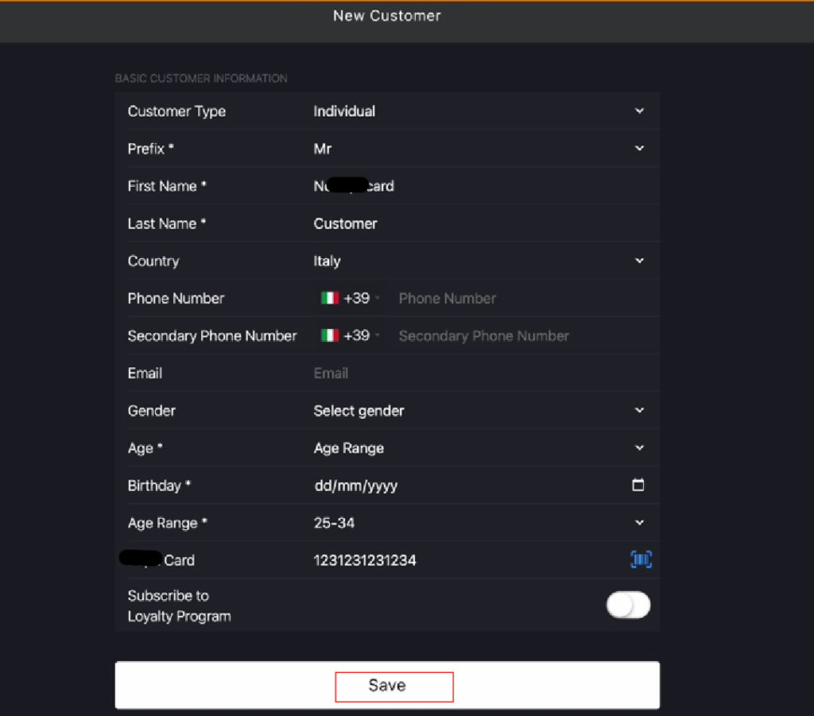Open the Birthday calendar picker icon

(x=638, y=485)
